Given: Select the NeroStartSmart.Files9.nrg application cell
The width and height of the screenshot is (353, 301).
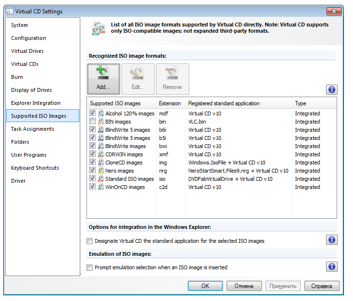Looking at the screenshot, I should (x=238, y=171).
